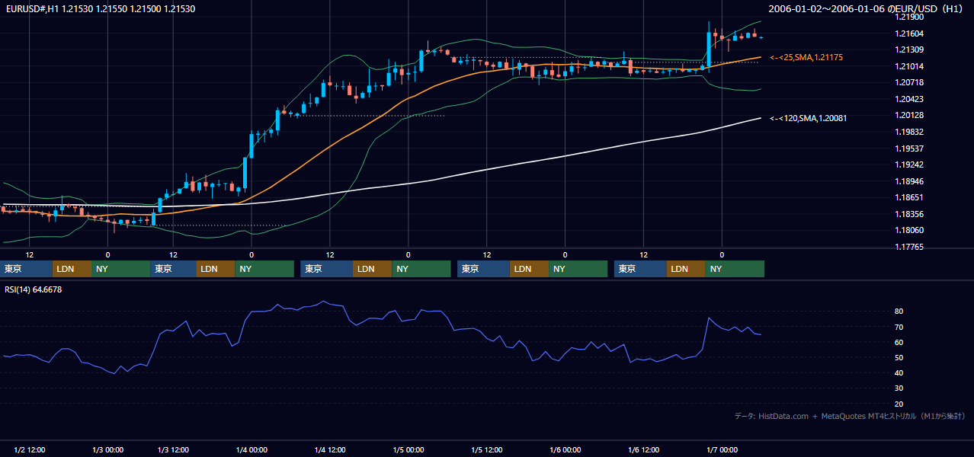Click the 1/4 12:00 time label
The image size is (974, 457).
330,450
